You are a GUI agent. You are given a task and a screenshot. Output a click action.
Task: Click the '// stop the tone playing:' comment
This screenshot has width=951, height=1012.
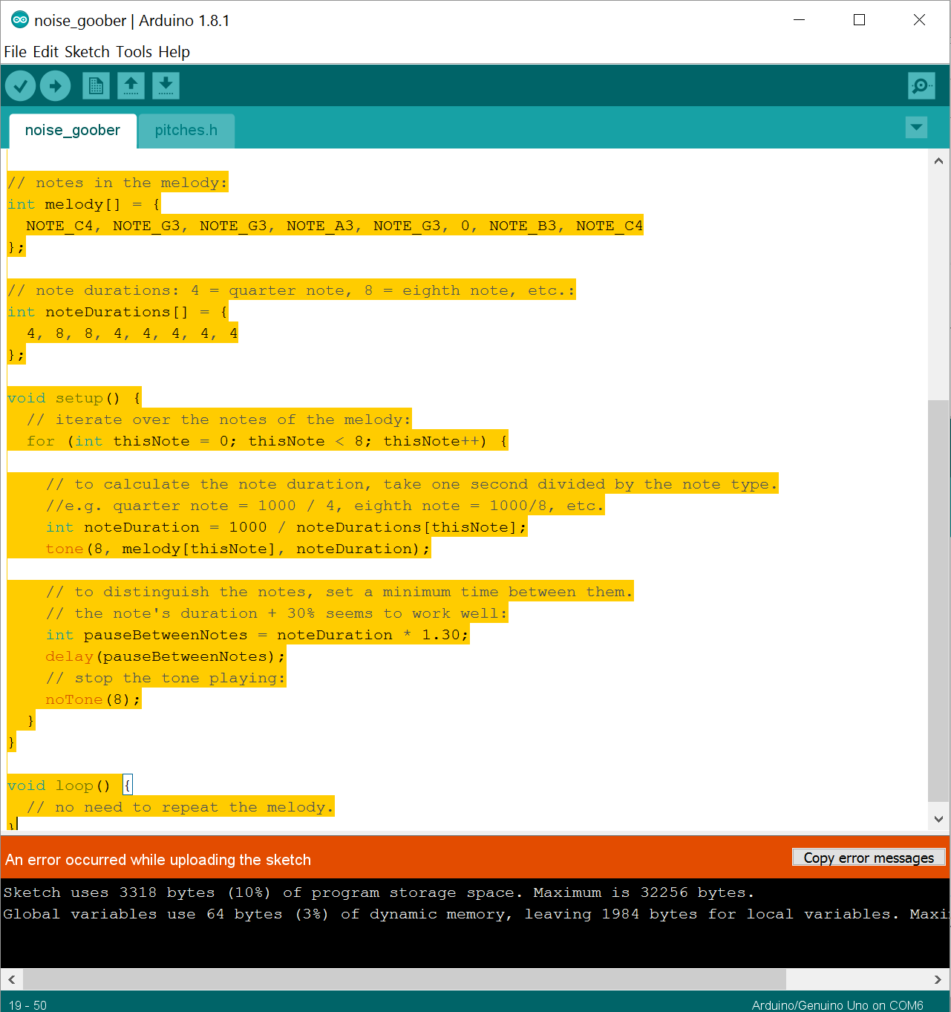[166, 678]
